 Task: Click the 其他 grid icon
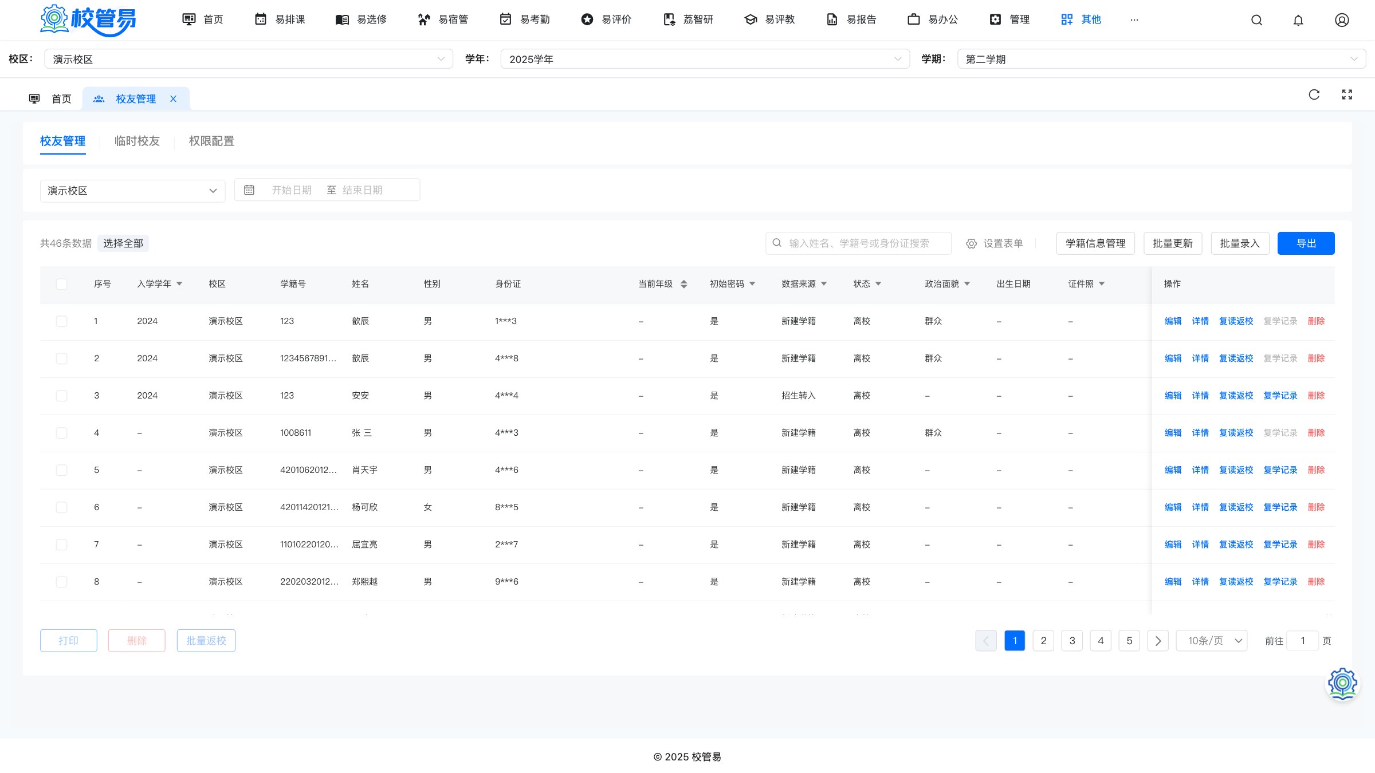(1067, 19)
